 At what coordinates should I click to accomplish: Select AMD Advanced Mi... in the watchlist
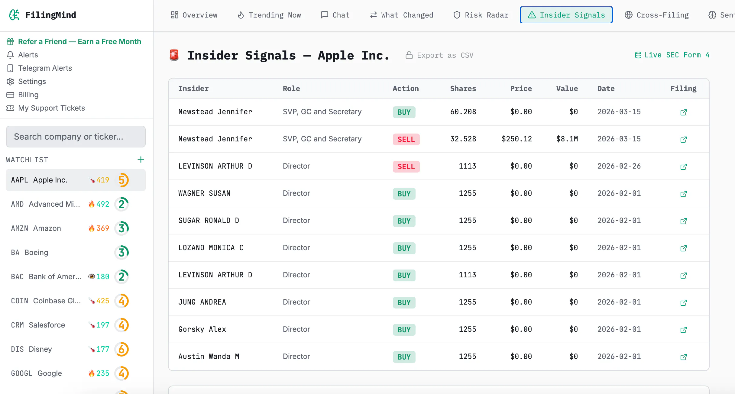76,204
